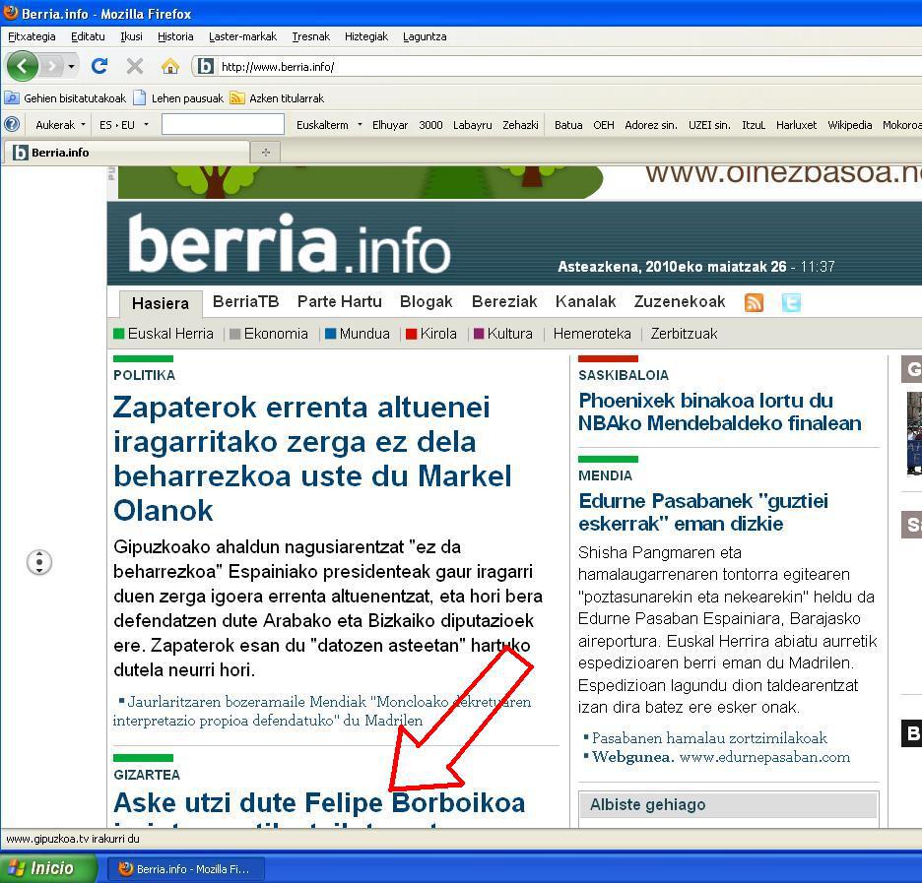Image resolution: width=922 pixels, height=883 pixels.
Task: Click the new tab button
Action: point(265,152)
